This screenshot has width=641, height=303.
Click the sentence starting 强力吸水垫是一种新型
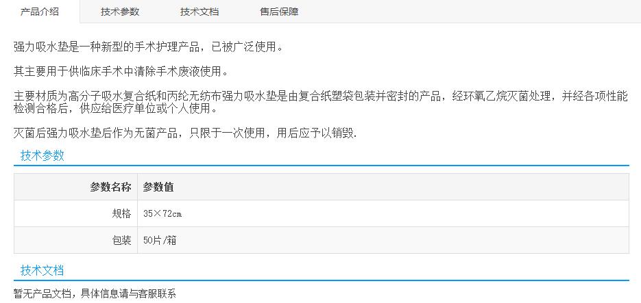(148, 47)
